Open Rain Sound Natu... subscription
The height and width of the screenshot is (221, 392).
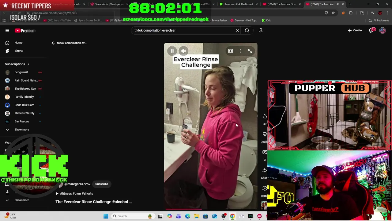click(26, 80)
